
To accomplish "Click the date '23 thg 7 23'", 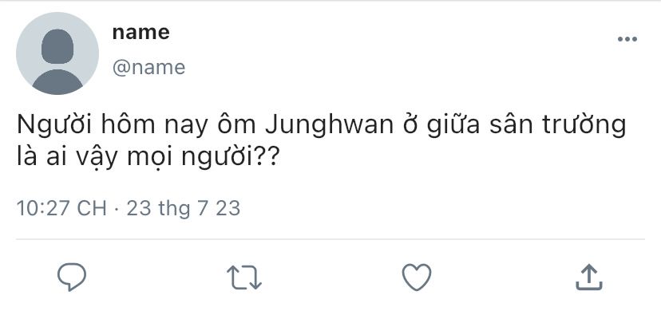I will (184, 209).
